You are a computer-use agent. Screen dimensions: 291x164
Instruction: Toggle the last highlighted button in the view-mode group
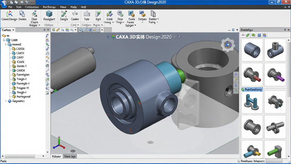[x=98, y=30]
